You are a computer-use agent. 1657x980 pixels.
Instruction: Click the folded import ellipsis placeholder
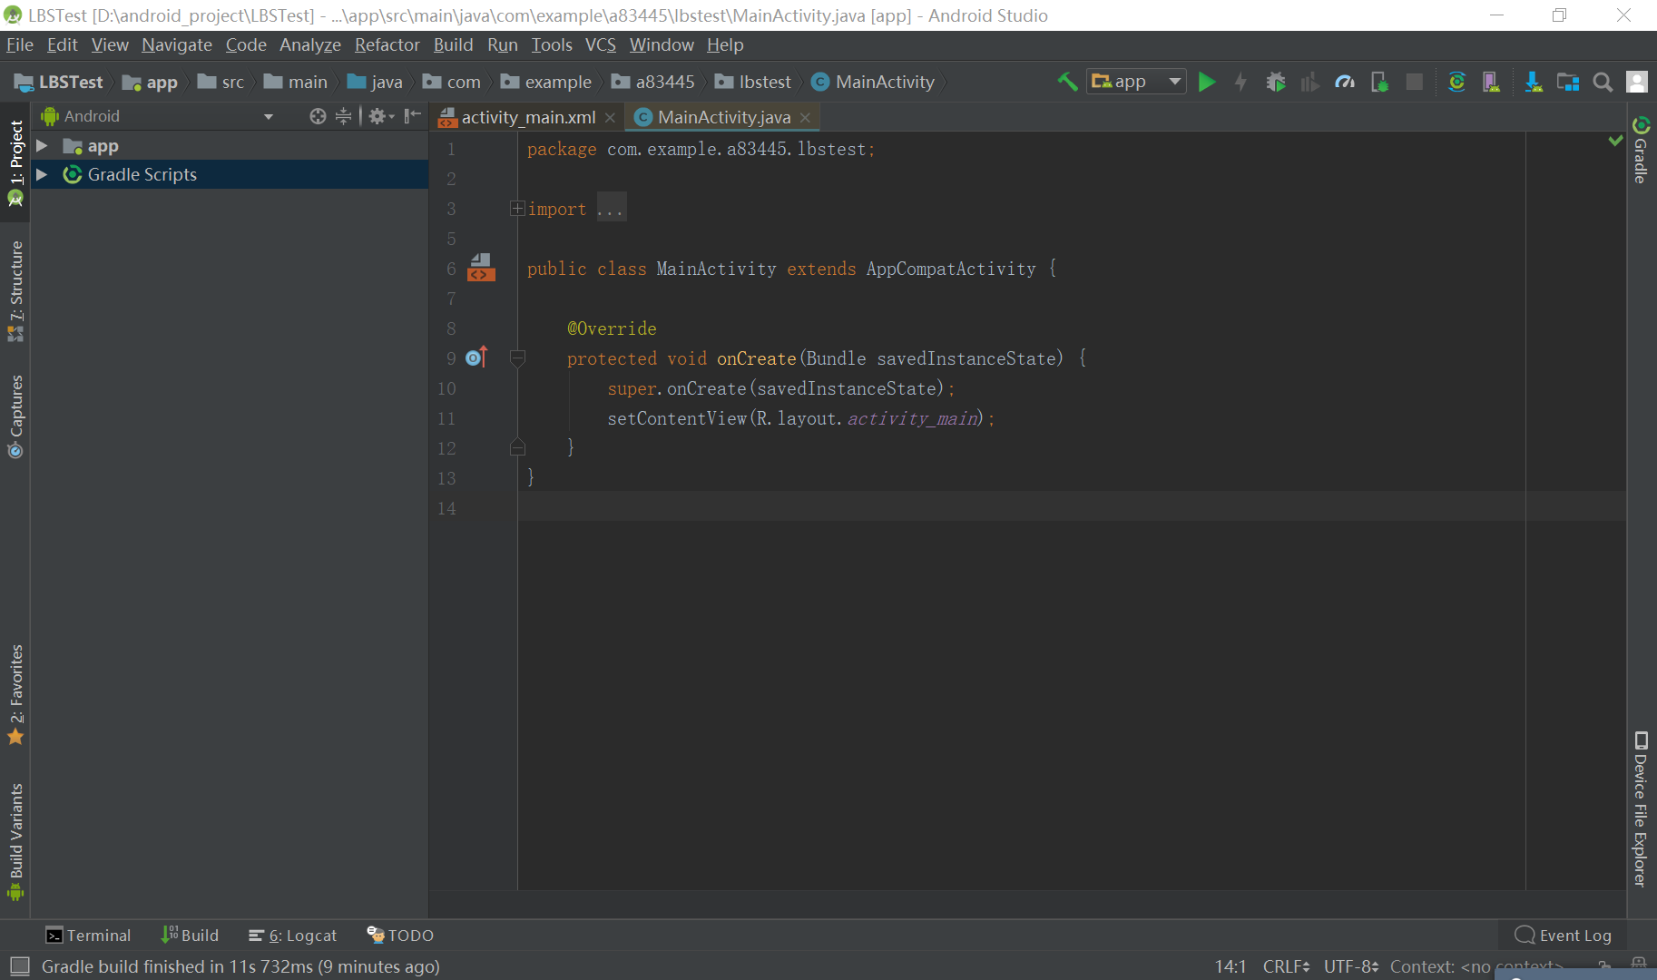point(611,209)
